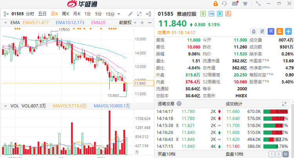This screenshot has width=294, height=158.
Task: Click the teal X badge icon
Action: pyautogui.click(x=220, y=14)
